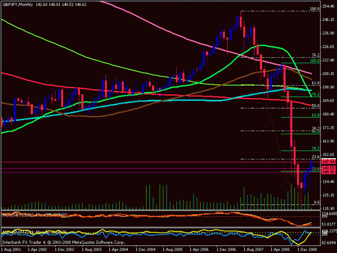
Task: Select the close value 148.62 in header
Action: point(81,4)
